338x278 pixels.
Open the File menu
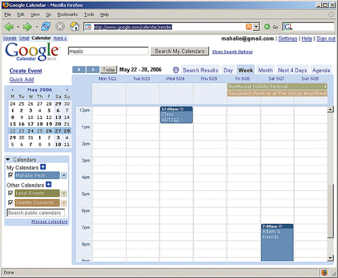click(x=7, y=15)
